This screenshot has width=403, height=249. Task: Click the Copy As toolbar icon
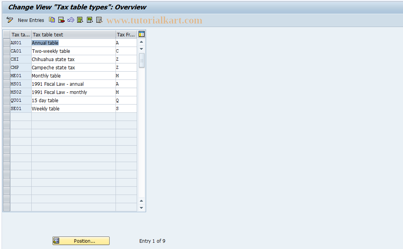pos(52,20)
